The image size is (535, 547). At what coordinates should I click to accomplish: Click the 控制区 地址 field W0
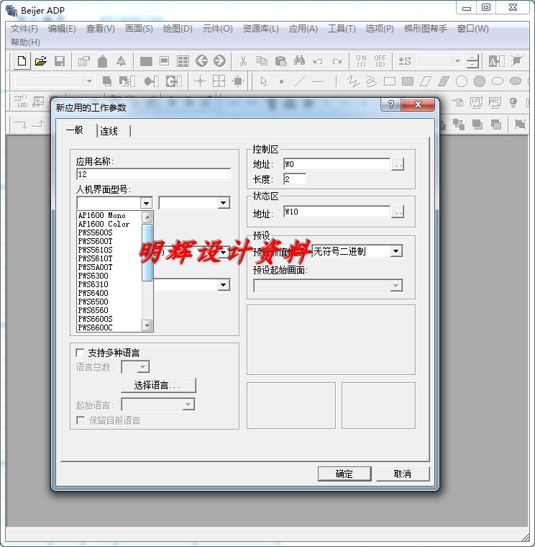pyautogui.click(x=337, y=164)
